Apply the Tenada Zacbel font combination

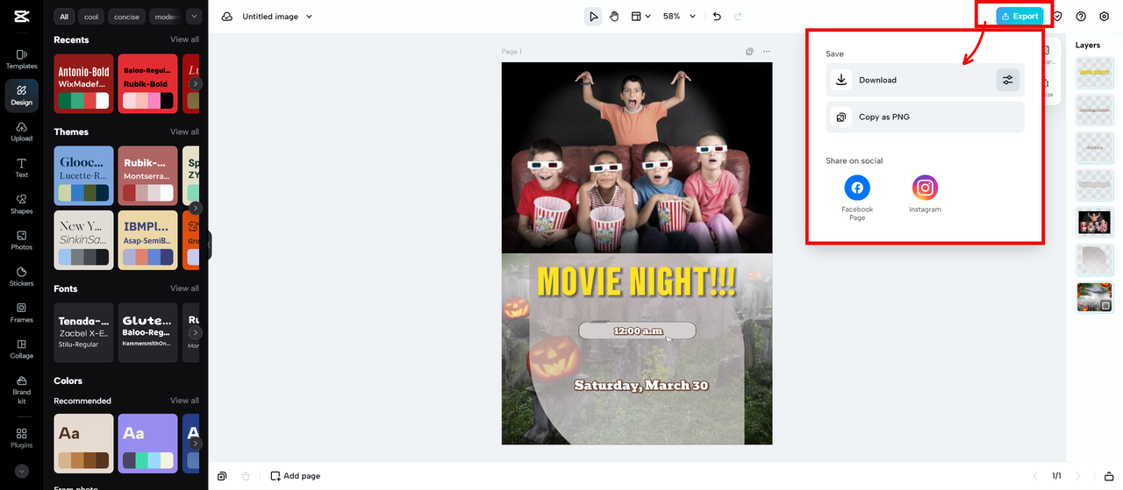83,333
